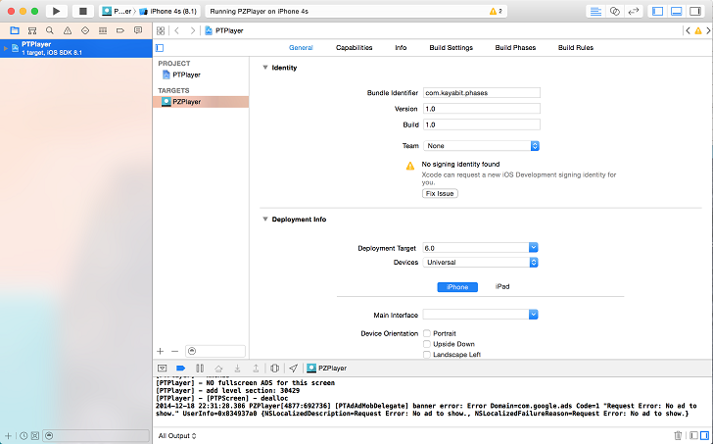The height and width of the screenshot is (444, 713).
Task: Open the Find navigator
Action: pos(50,30)
